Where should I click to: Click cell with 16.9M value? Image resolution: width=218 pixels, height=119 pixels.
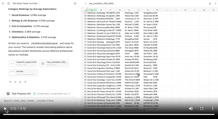tap(120, 80)
